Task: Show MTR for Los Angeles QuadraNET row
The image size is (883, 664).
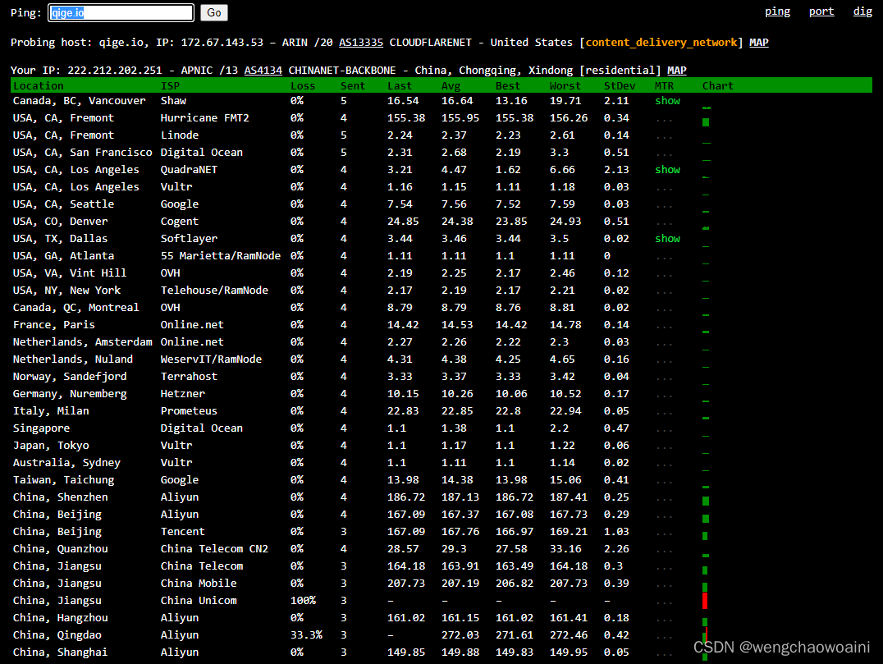Action: [667, 170]
